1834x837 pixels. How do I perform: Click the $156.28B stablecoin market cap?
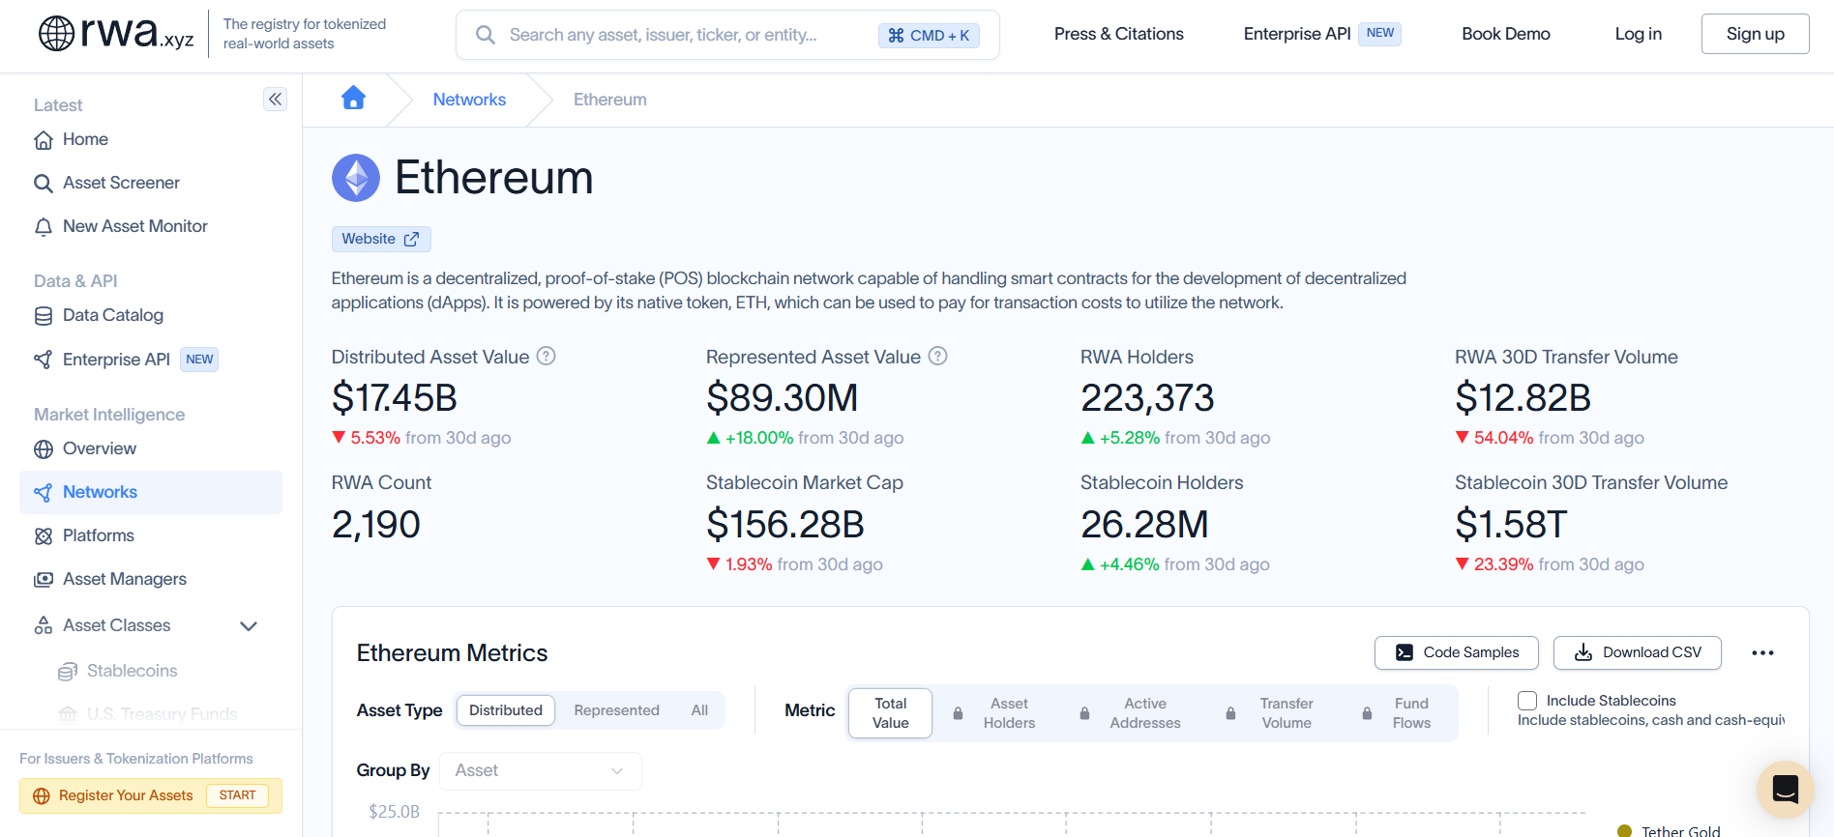click(x=785, y=525)
